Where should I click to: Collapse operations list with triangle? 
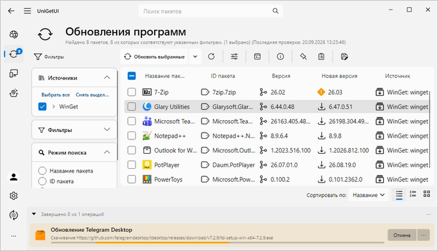(34, 214)
